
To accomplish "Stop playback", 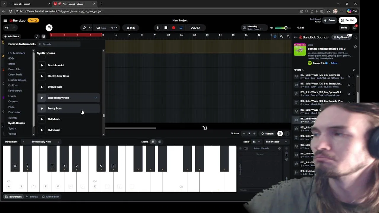I will pyautogui.click(x=166, y=28).
